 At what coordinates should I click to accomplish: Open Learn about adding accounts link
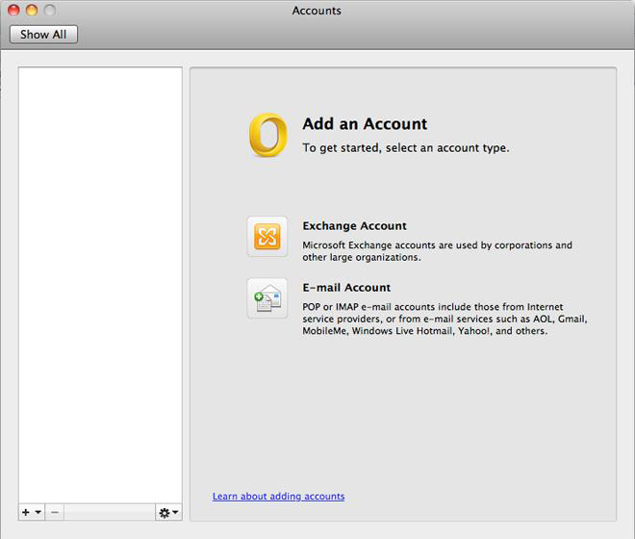pyautogui.click(x=278, y=497)
